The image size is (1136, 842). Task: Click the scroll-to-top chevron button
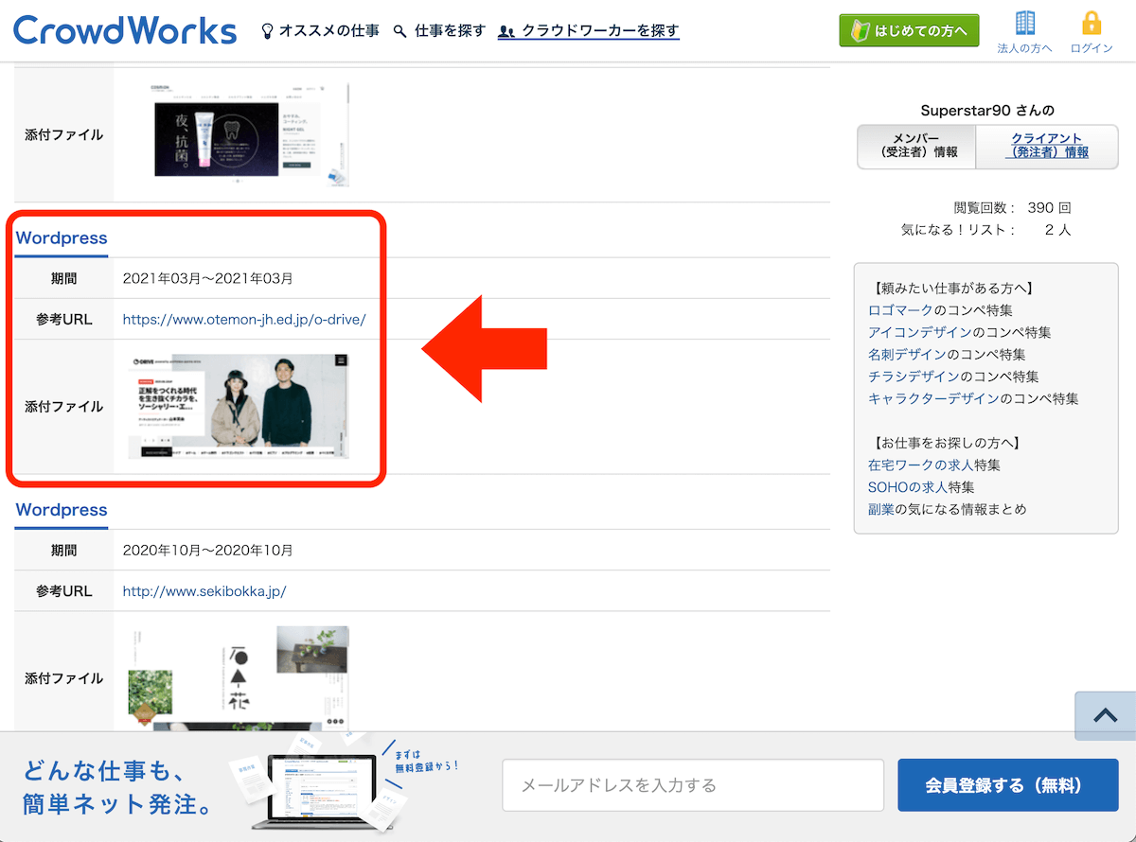click(1105, 716)
